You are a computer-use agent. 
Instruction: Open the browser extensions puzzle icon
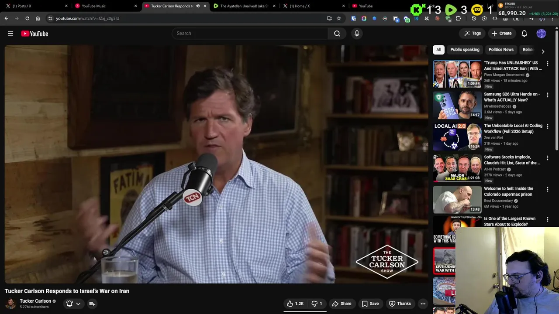458,18
